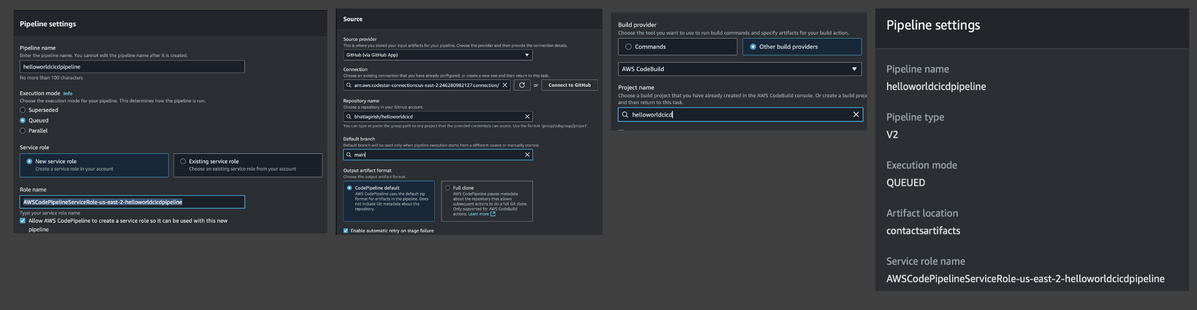Click Artifact location value contactsartifacts
Screen dimensions: 1197x310
pos(923,231)
